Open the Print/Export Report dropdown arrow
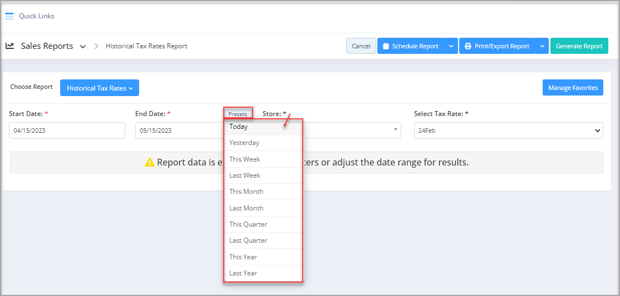Screen dimensions: 620x296 (x=542, y=46)
